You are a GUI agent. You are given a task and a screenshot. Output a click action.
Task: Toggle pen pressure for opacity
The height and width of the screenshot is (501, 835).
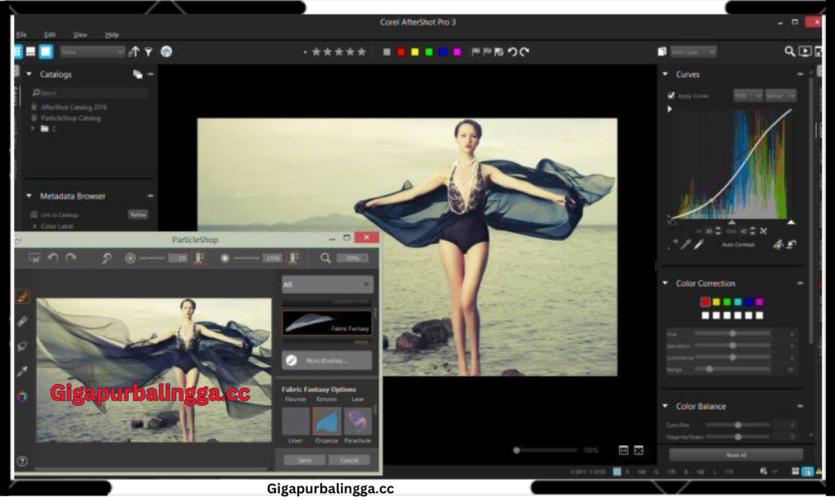click(x=293, y=258)
